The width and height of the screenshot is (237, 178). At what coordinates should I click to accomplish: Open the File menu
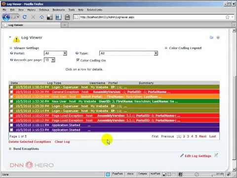click(x=4, y=10)
